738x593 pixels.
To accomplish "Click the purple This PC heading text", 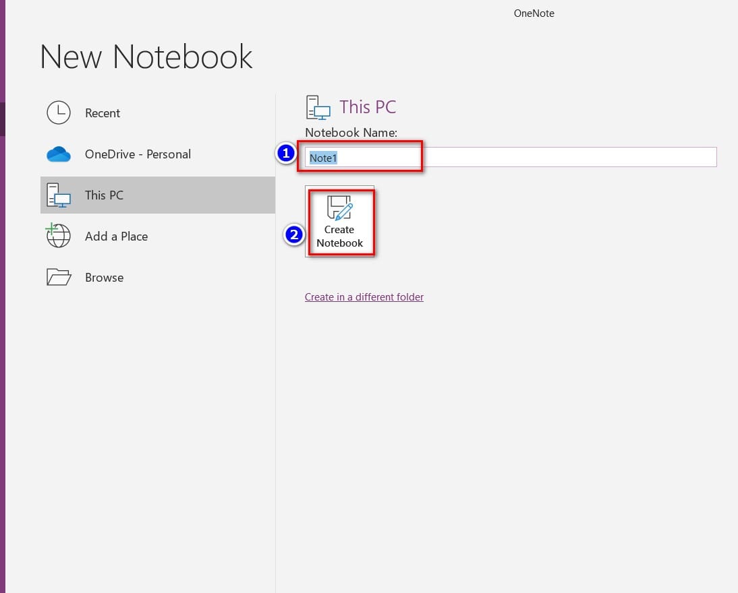I will tap(368, 107).
